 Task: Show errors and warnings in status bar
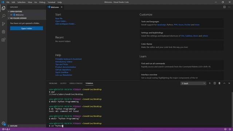click(6, 129)
